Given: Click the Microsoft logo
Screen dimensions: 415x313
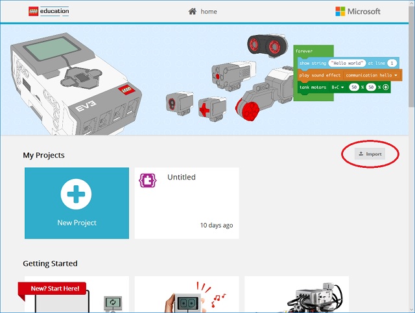Looking at the screenshot, I should coord(358,11).
